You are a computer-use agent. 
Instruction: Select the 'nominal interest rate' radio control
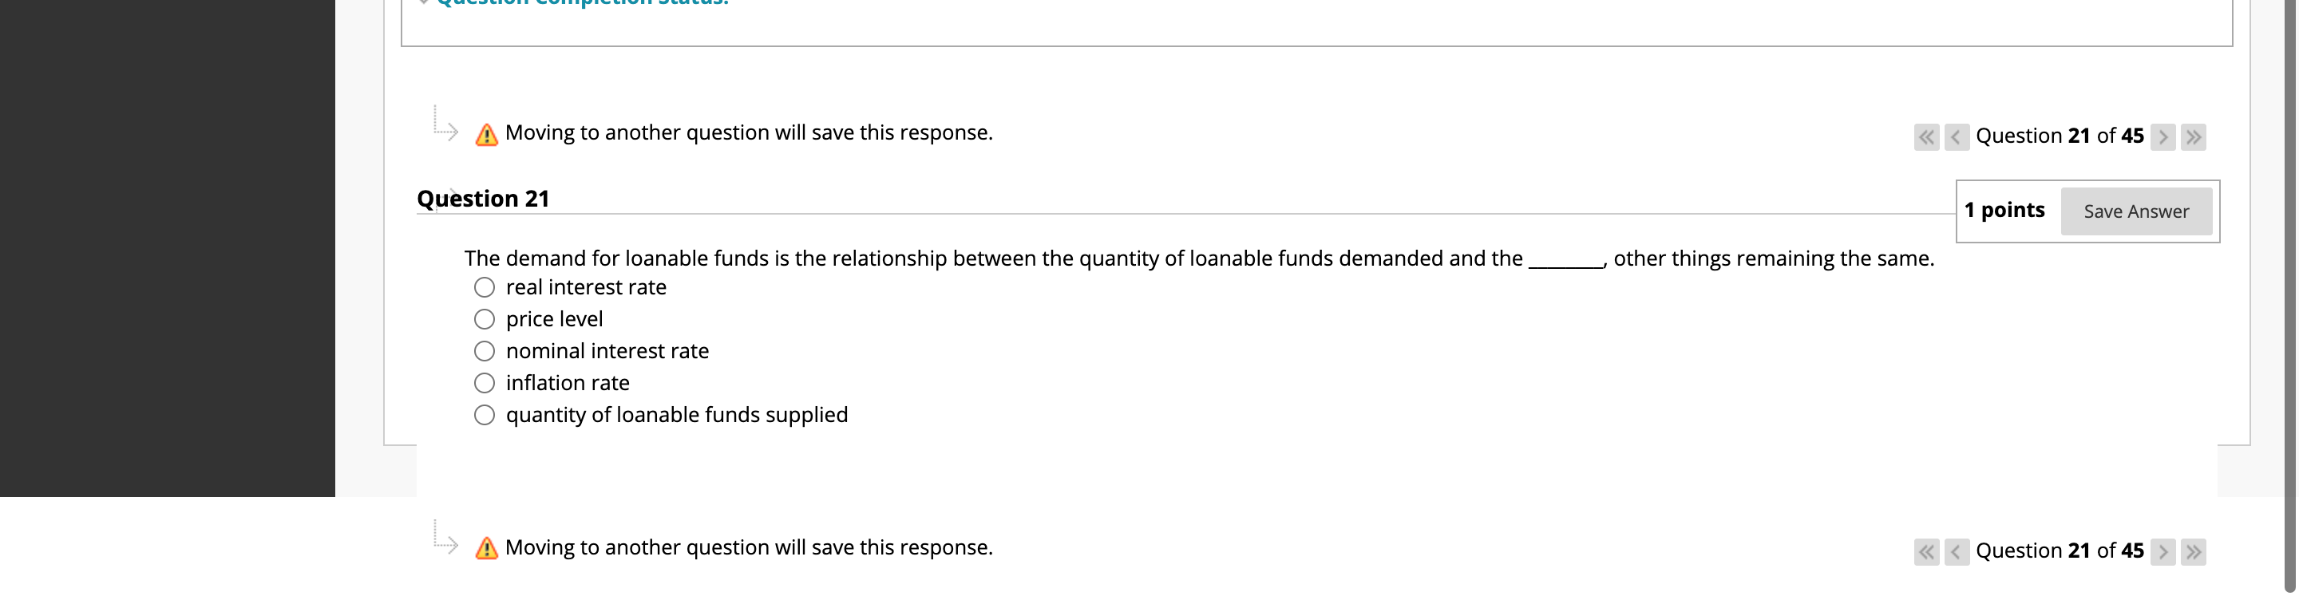484,350
